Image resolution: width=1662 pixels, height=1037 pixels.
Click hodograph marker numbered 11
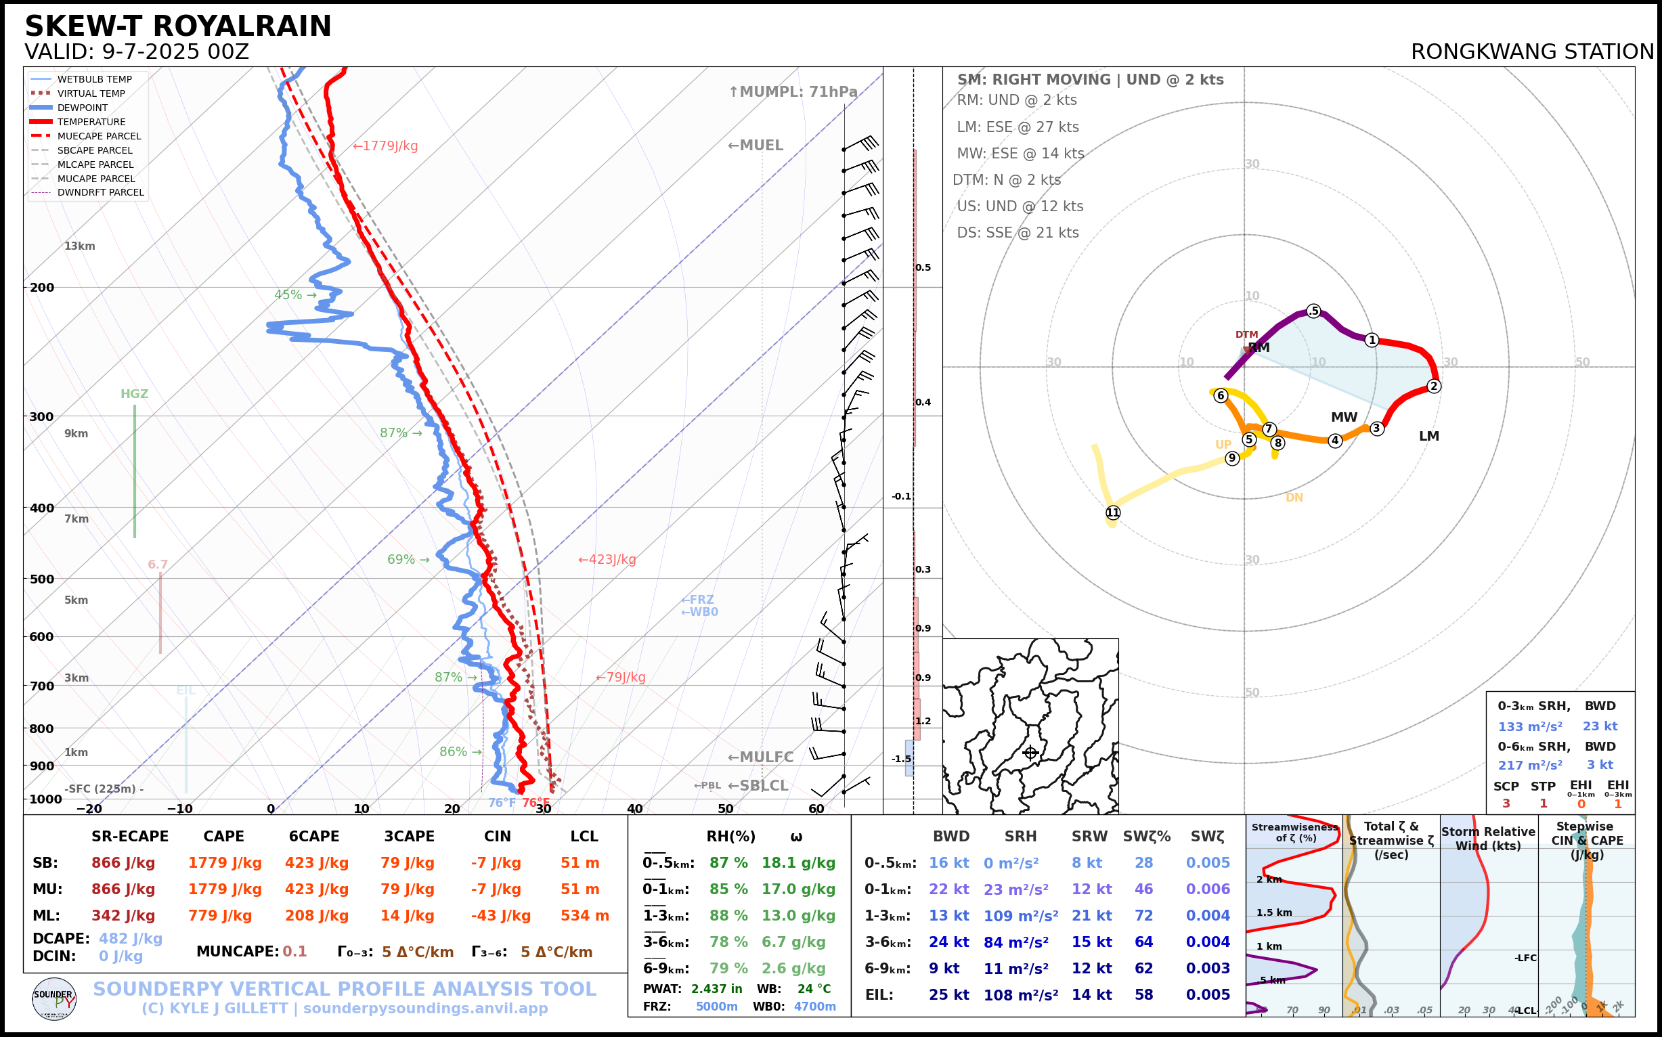point(1112,512)
